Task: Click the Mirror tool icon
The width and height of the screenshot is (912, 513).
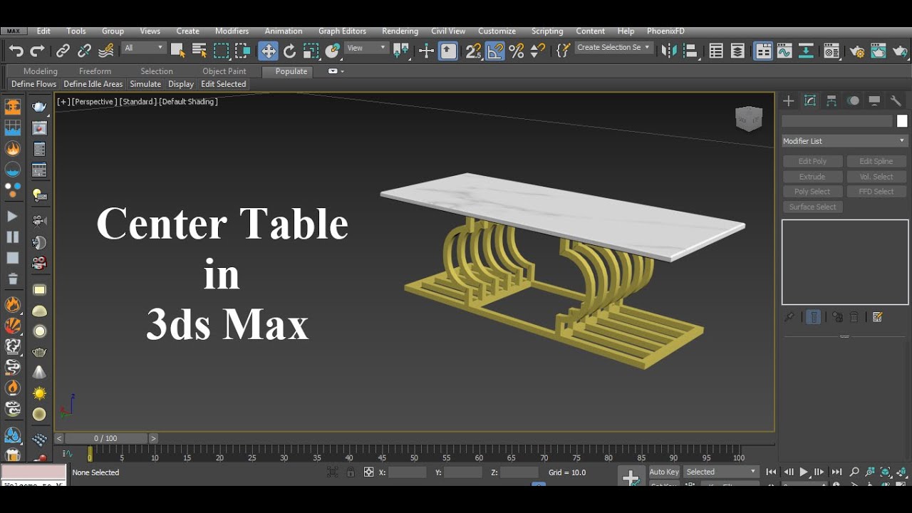Action: pos(669,51)
